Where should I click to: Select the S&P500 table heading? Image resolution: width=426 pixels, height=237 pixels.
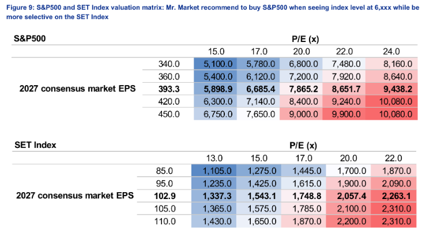pos(30,39)
